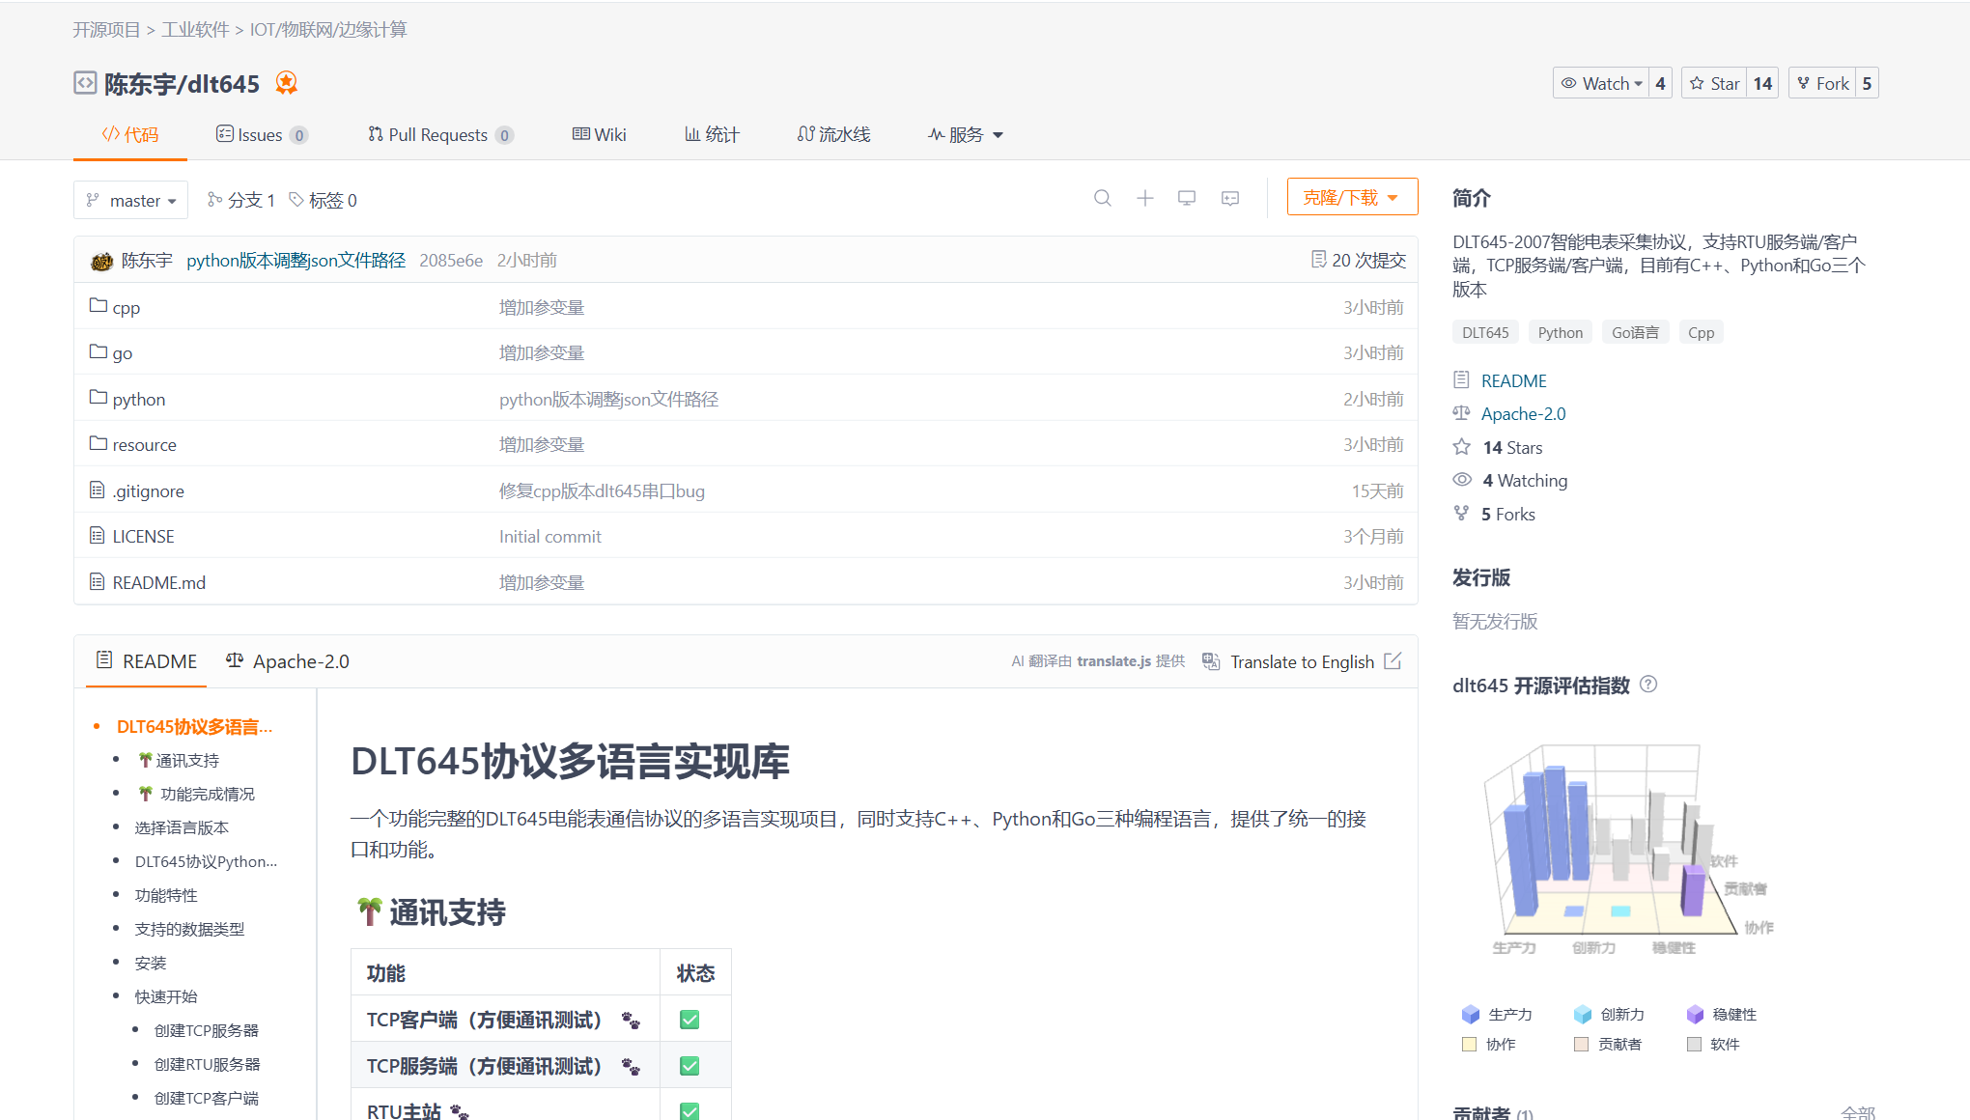Click the green checkmark for TCP客户端 status
The width and height of the screenshot is (1970, 1120).
[689, 1019]
